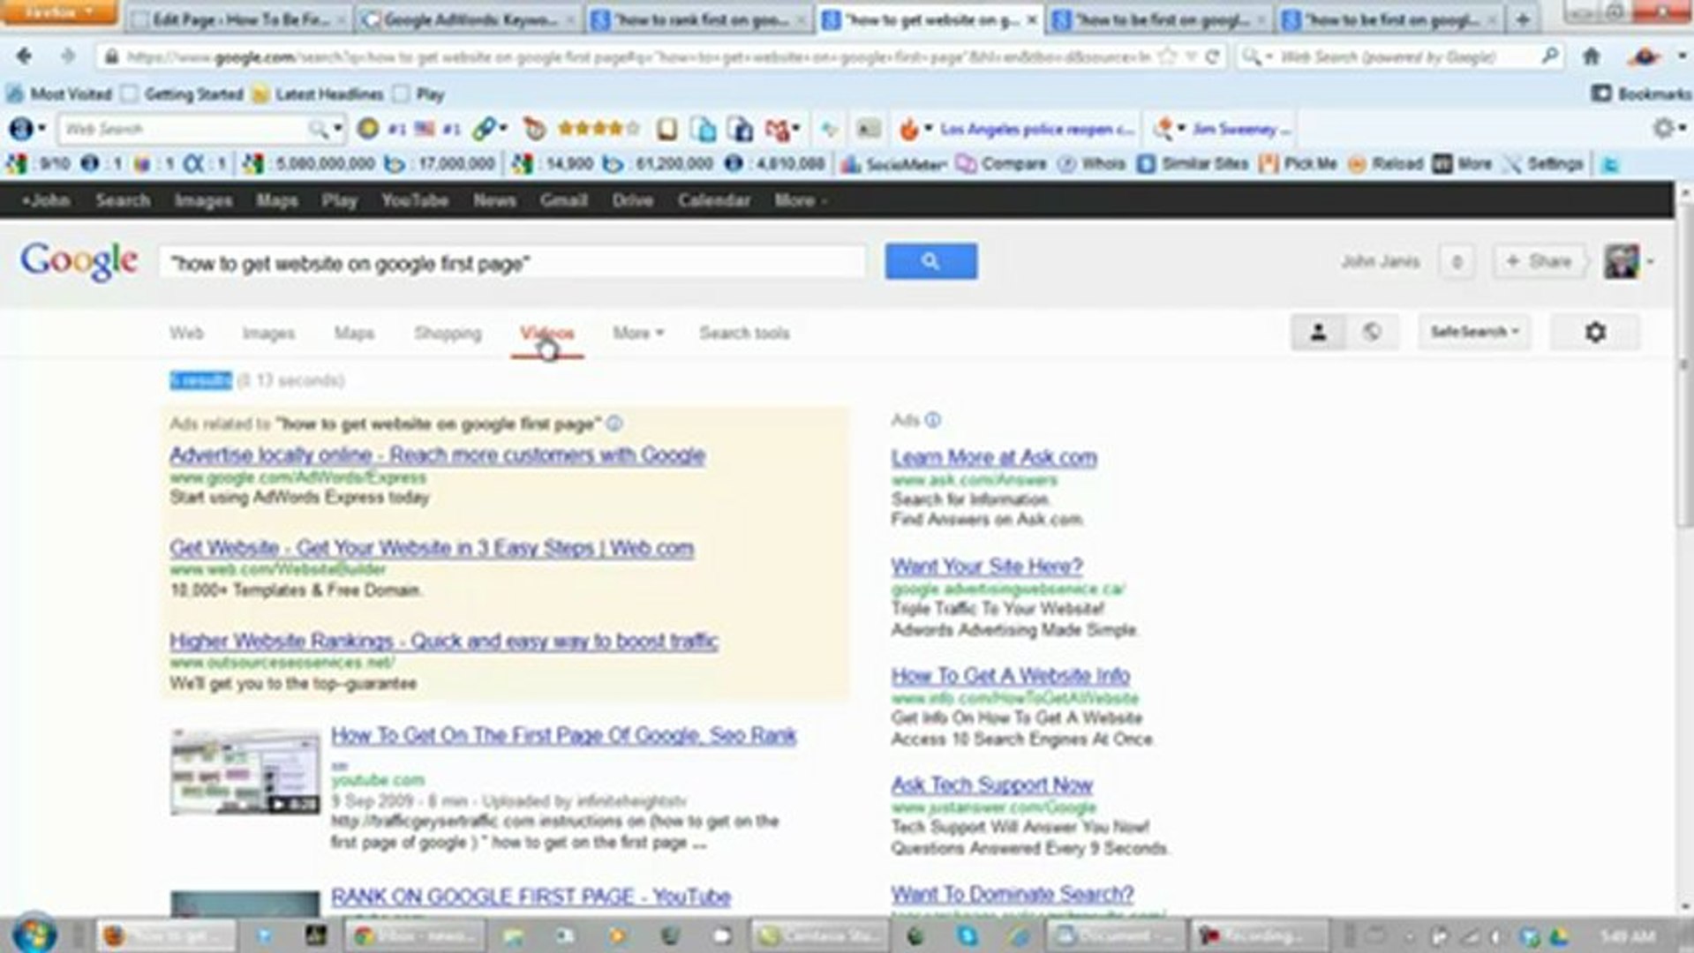Switch to the Edit Page browser tab
The height and width of the screenshot is (953, 1694).
point(238,19)
